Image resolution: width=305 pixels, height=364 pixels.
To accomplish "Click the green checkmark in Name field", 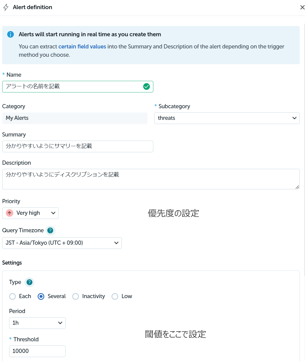I will (x=146, y=87).
